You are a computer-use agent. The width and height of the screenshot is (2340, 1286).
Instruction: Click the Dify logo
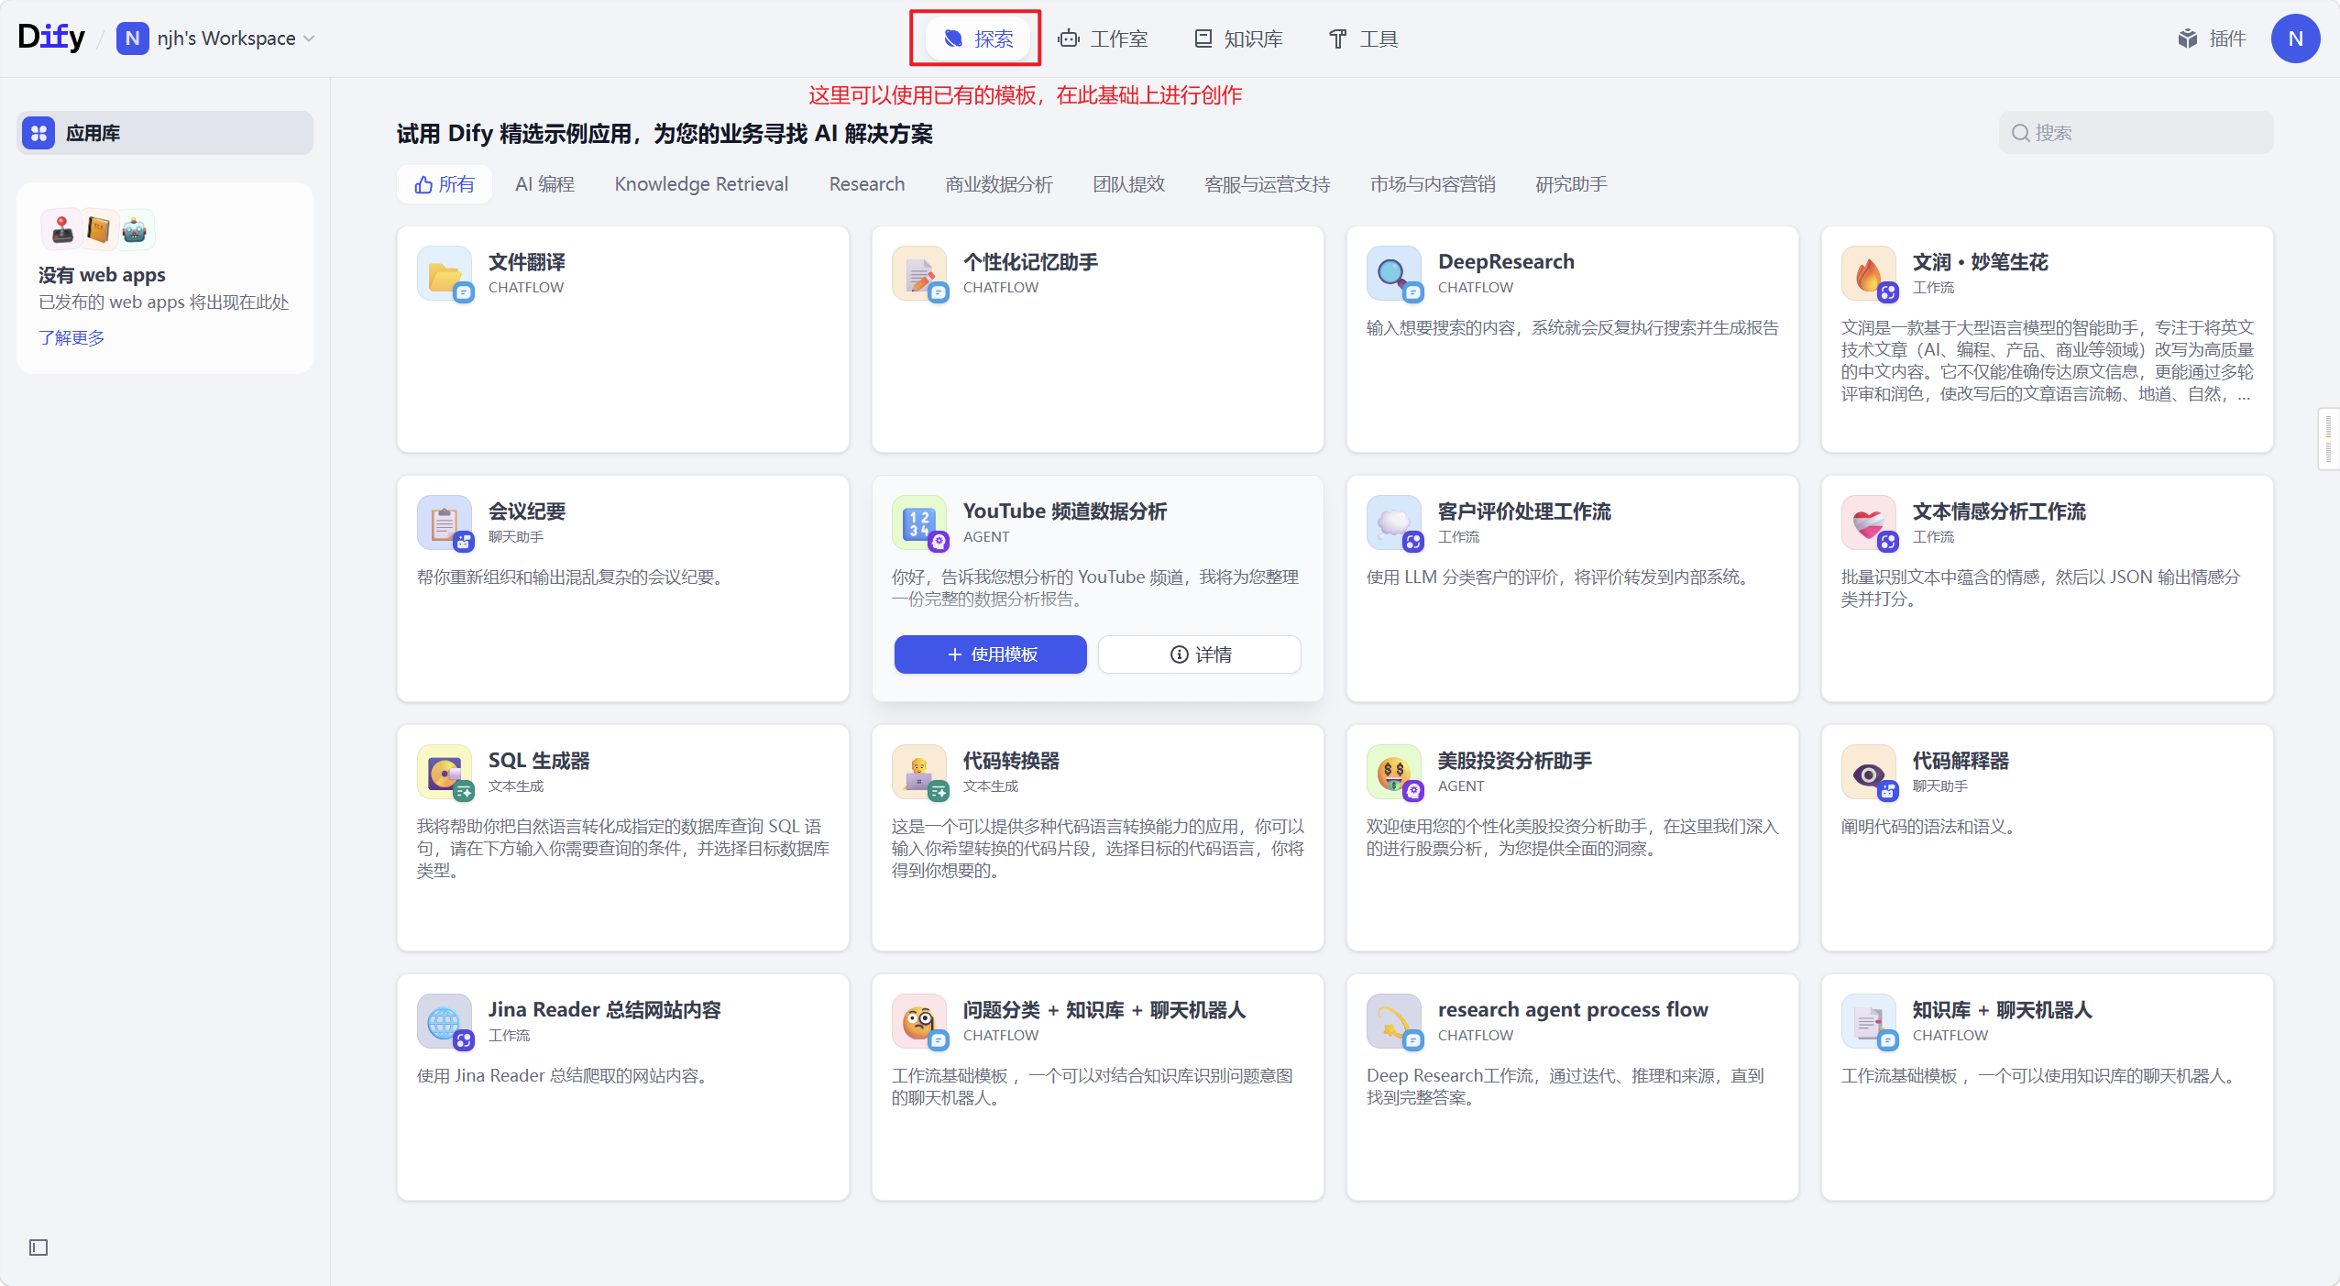pos(51,37)
